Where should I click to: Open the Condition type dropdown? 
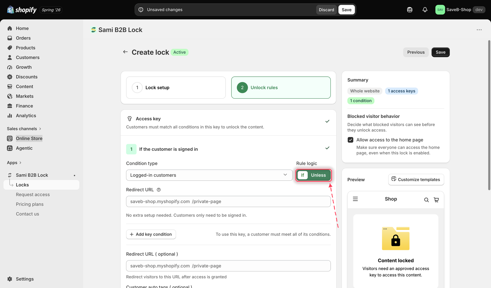[x=209, y=175]
